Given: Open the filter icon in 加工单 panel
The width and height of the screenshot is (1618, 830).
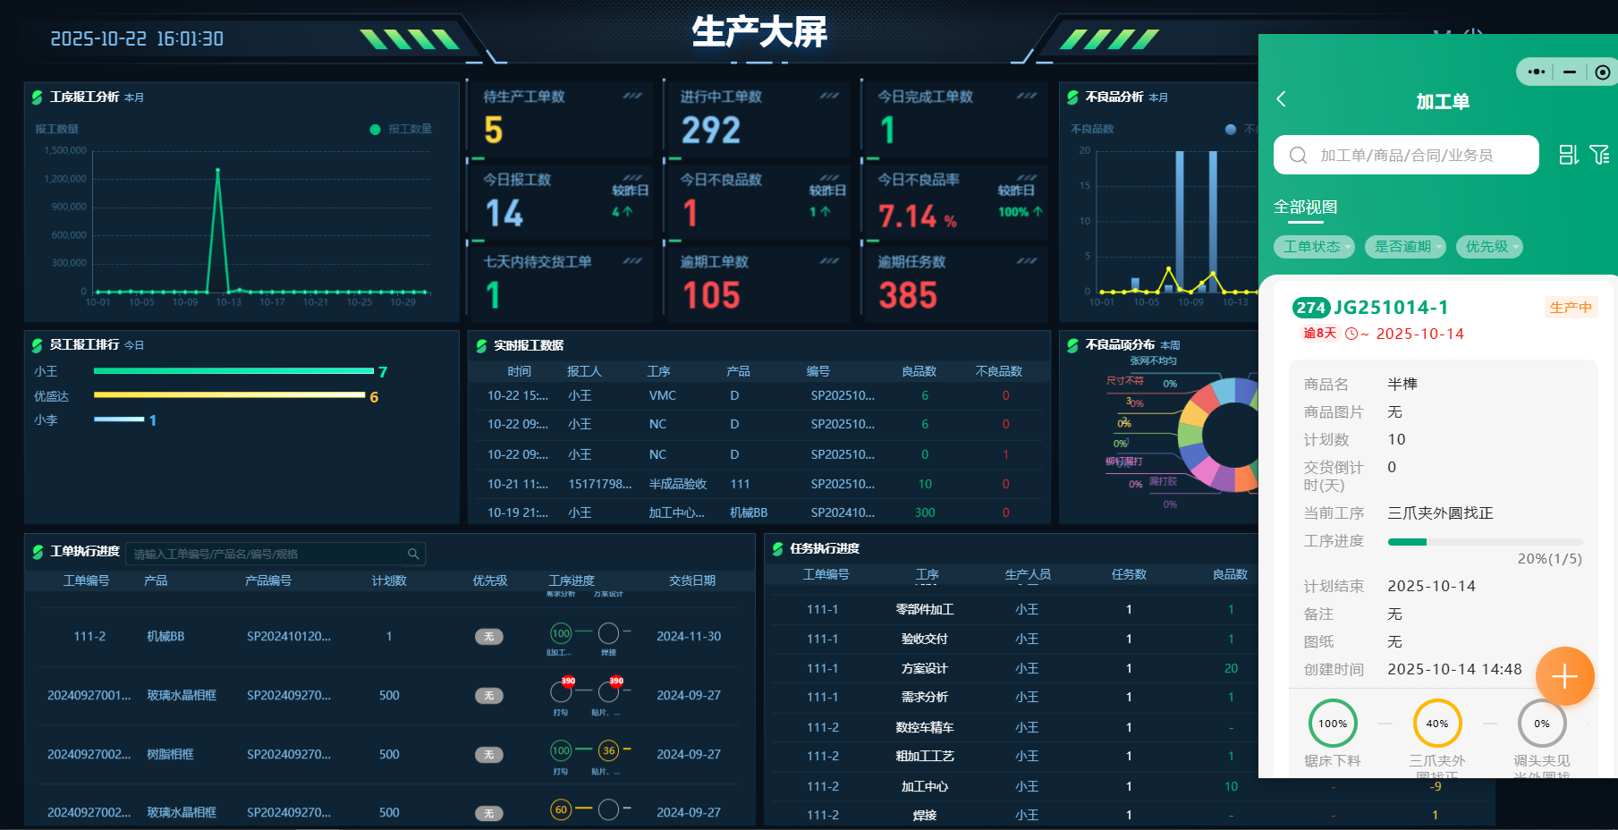Looking at the screenshot, I should click(1599, 155).
